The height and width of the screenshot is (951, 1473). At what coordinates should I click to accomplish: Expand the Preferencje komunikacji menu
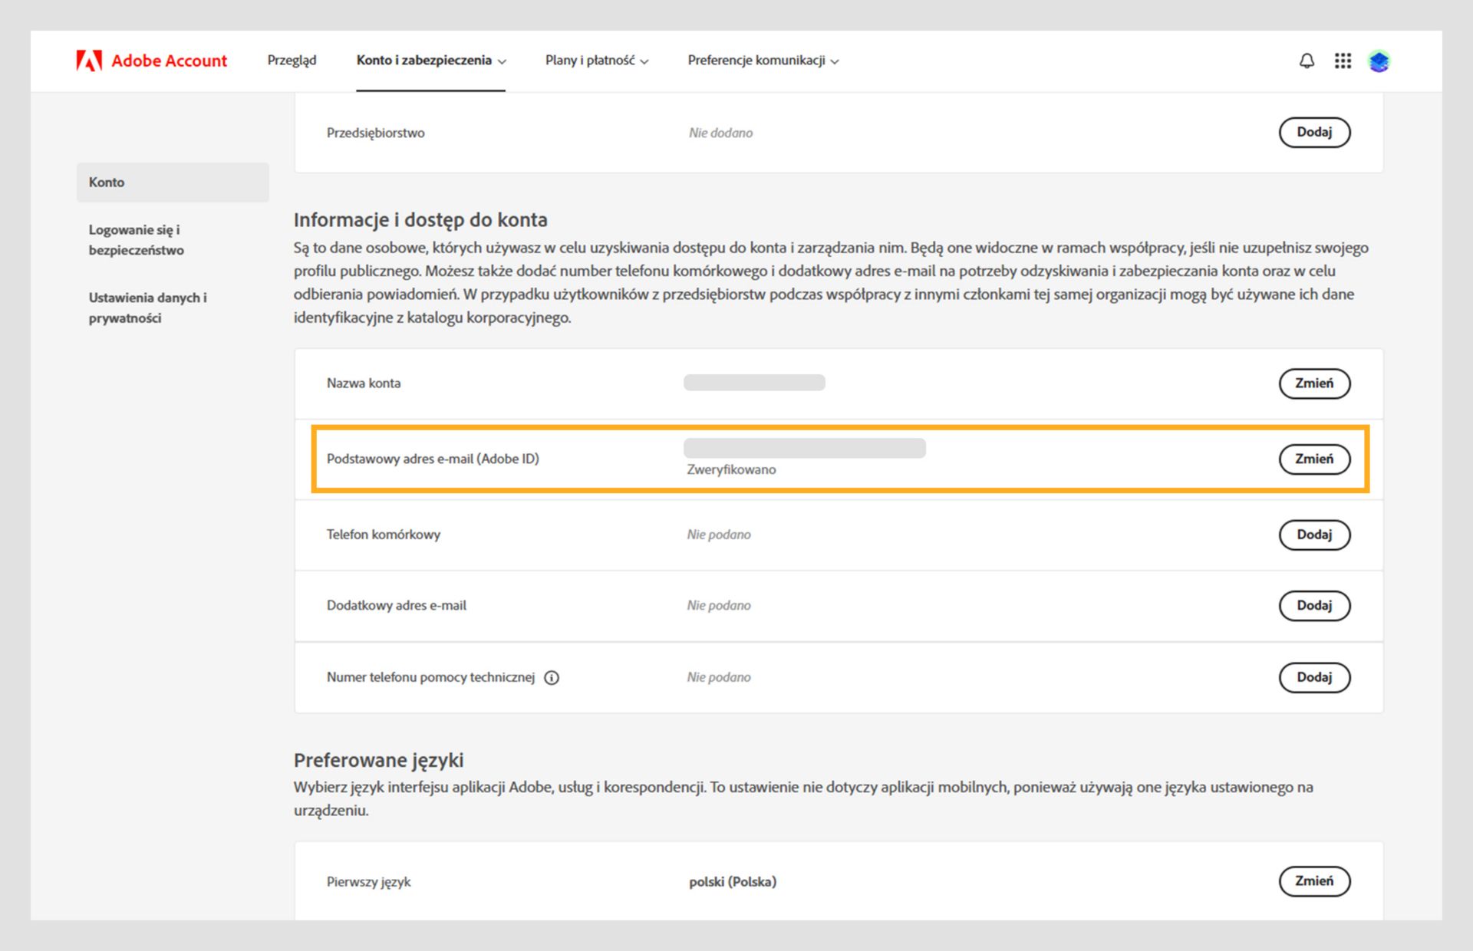tap(763, 60)
